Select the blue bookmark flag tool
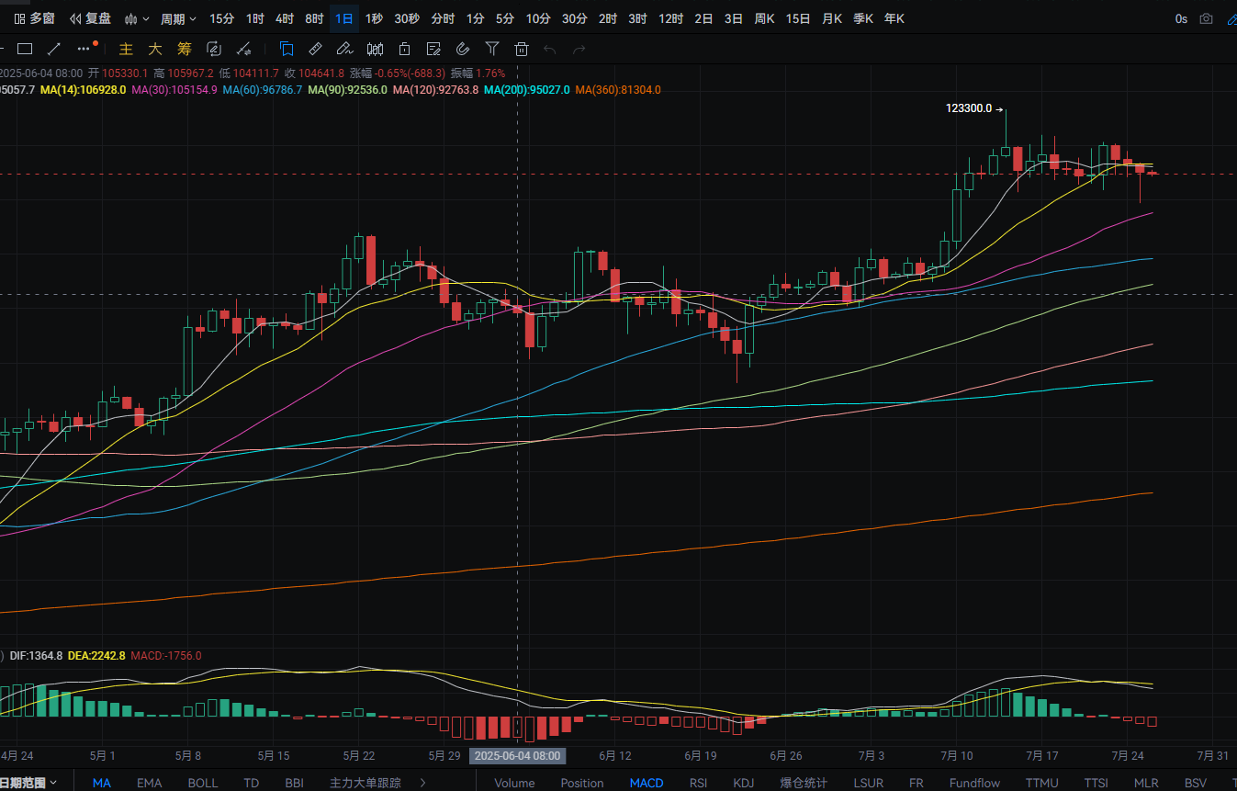This screenshot has height=791, width=1237. pyautogui.click(x=287, y=49)
